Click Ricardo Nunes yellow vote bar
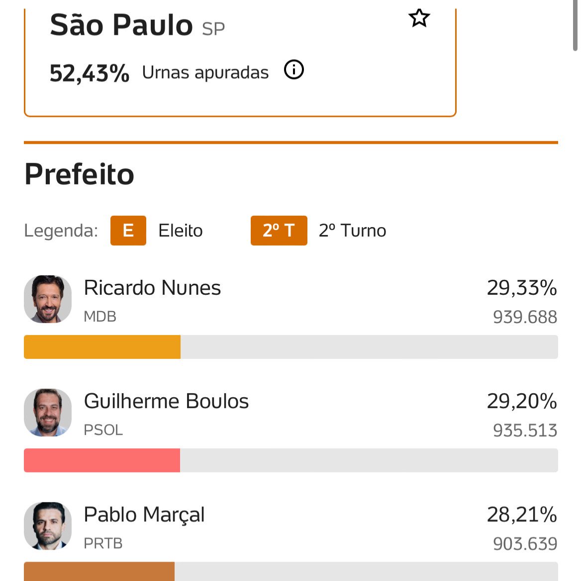The width and height of the screenshot is (582, 581). 102,347
